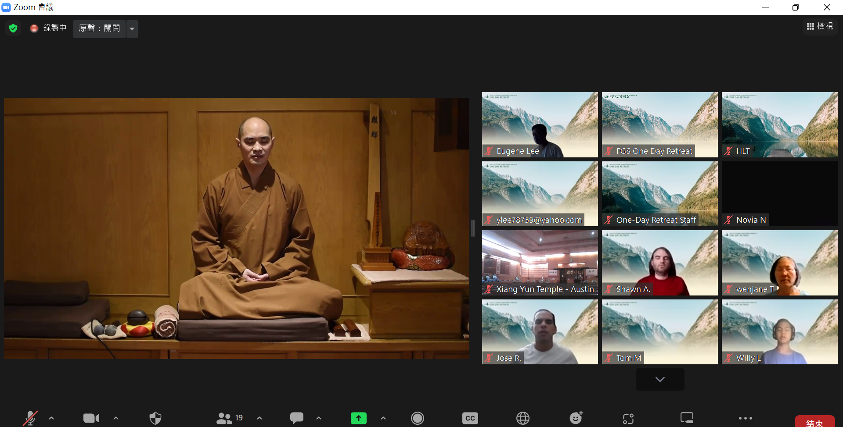The width and height of the screenshot is (843, 427).
Task: Open the three-dot More menu
Action: coord(745,418)
